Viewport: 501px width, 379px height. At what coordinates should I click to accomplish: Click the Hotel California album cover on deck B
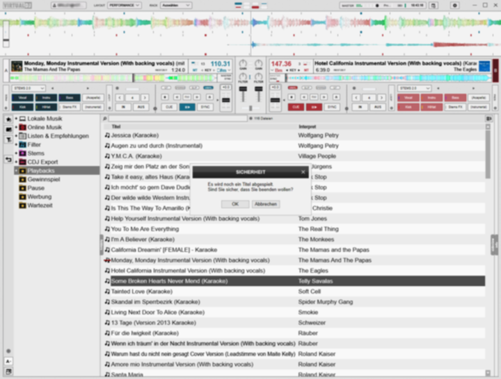[484, 67]
